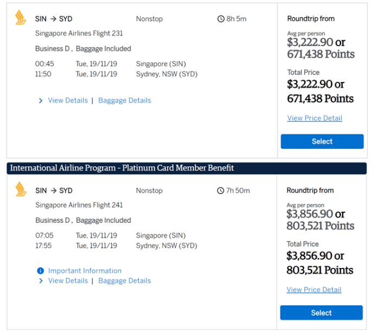Image resolution: width=378 pixels, height=333 pixels.
Task: Click the 671,438 Points total price text
Action: tap(320, 98)
